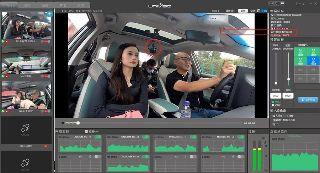Disable the UNICOM 5G 611.22kb/s link
320x173 pixels.
(x=193, y=137)
